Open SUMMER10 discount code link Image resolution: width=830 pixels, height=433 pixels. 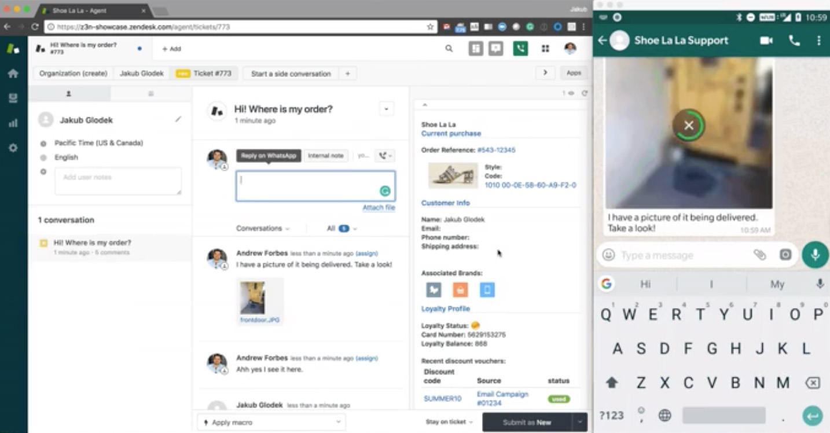click(x=443, y=399)
